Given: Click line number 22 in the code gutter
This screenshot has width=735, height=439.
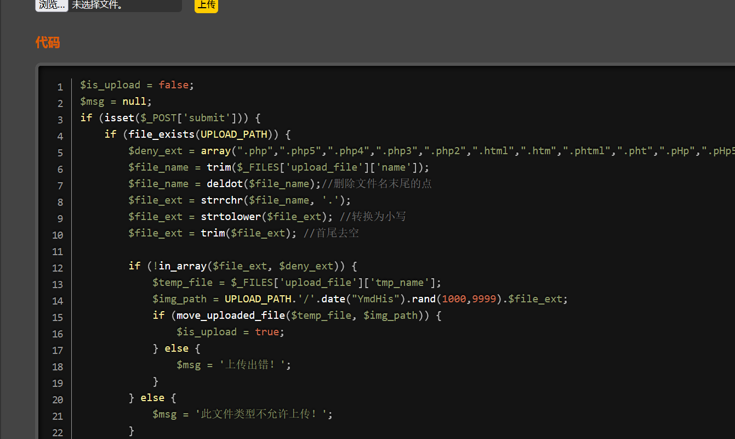Looking at the screenshot, I should (58, 432).
